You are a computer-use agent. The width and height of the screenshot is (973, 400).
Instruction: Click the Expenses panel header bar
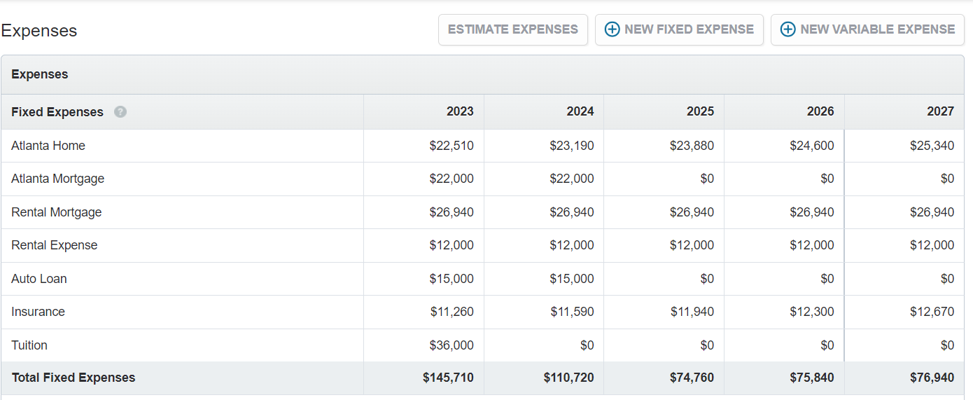482,74
